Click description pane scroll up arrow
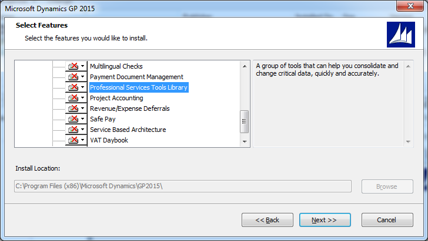The image size is (428, 241). [x=408, y=66]
